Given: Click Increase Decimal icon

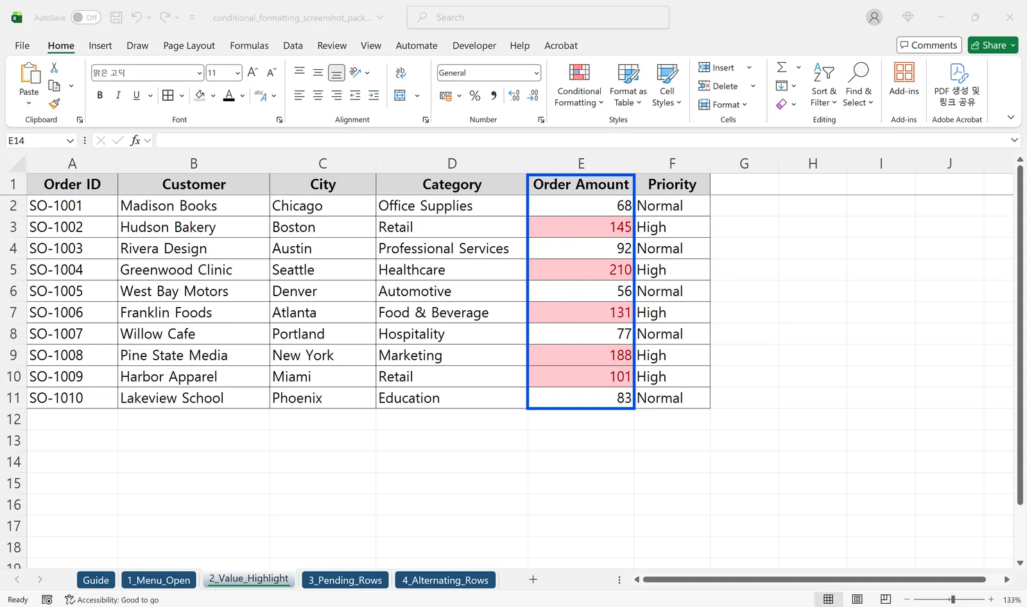Looking at the screenshot, I should [x=514, y=96].
